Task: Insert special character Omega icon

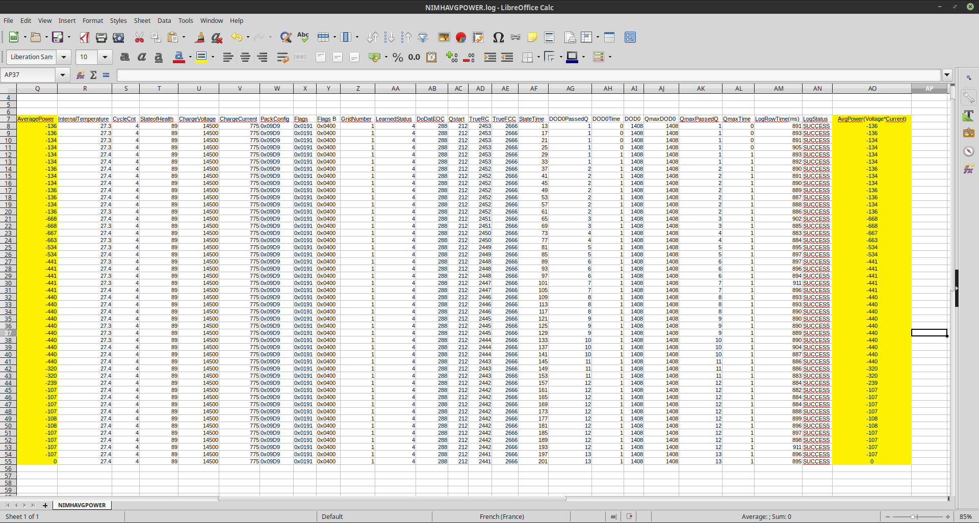Action: 498,37
